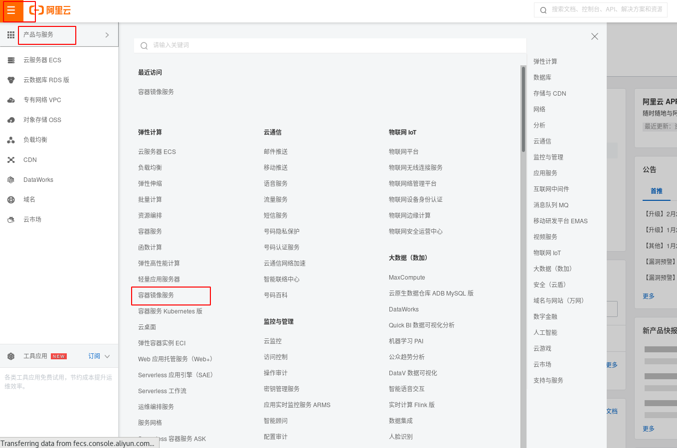This screenshot has width=677, height=448.
Task: Click the magnifier icon in products search
Action: [x=144, y=46]
